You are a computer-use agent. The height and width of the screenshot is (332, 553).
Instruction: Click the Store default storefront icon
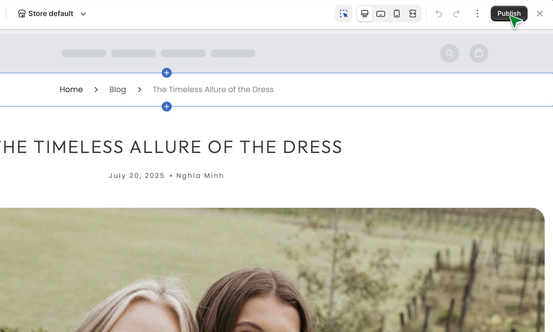point(22,14)
